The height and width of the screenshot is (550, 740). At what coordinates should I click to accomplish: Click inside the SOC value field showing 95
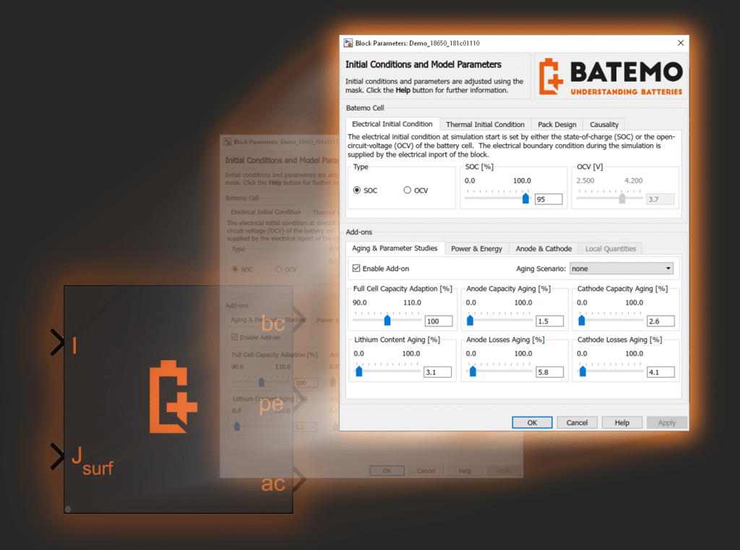(548, 198)
